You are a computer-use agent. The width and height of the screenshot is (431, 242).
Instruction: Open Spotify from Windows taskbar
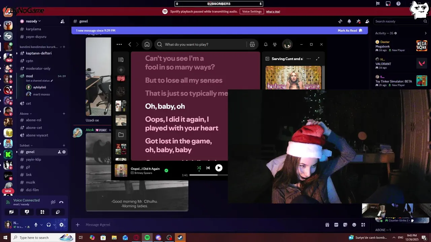coord(147,238)
